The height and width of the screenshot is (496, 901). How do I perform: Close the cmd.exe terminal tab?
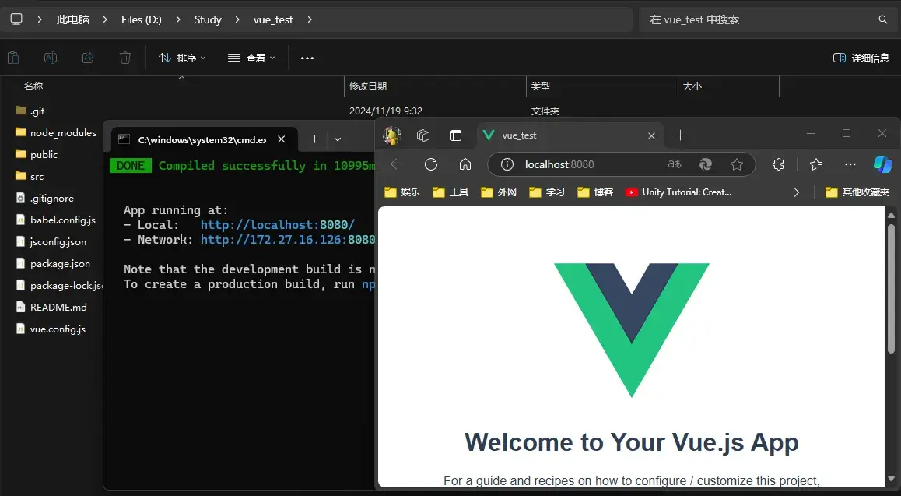pyautogui.click(x=282, y=139)
